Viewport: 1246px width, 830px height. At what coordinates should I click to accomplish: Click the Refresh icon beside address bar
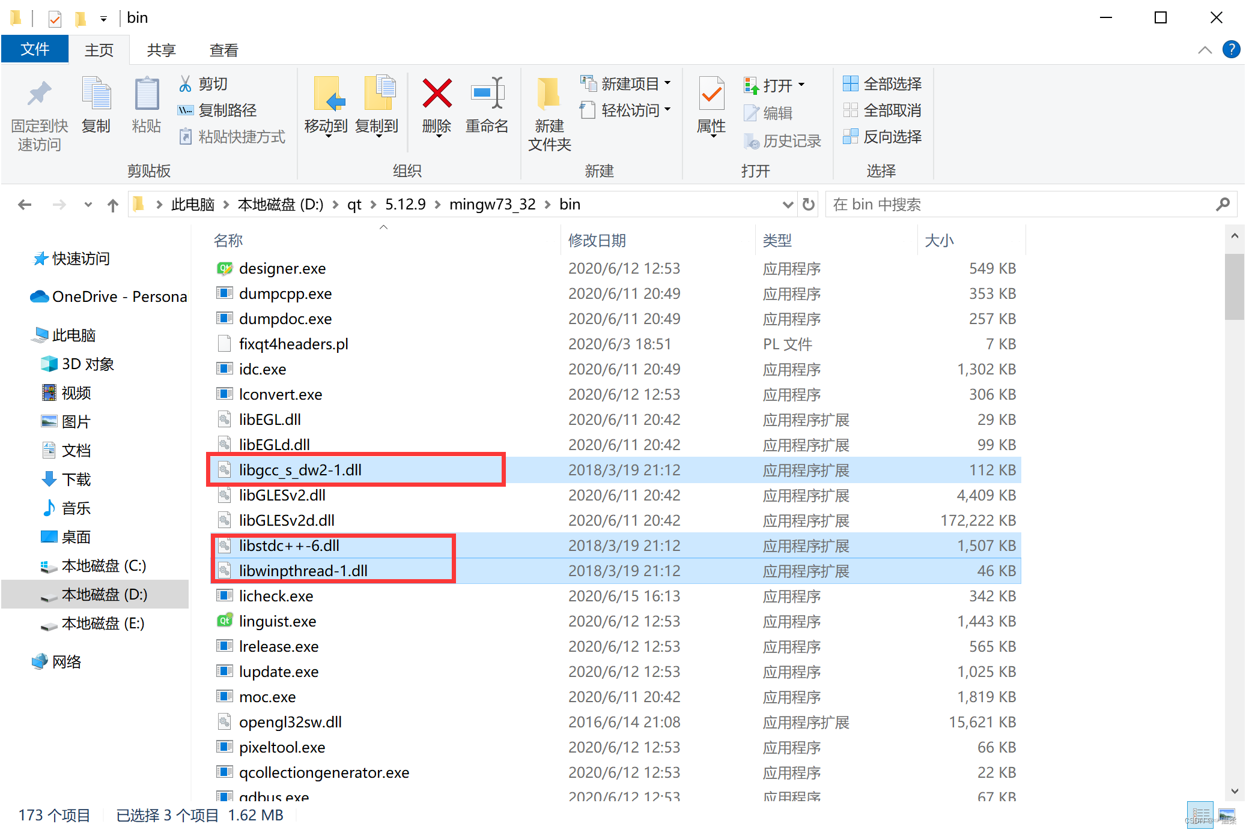point(809,205)
